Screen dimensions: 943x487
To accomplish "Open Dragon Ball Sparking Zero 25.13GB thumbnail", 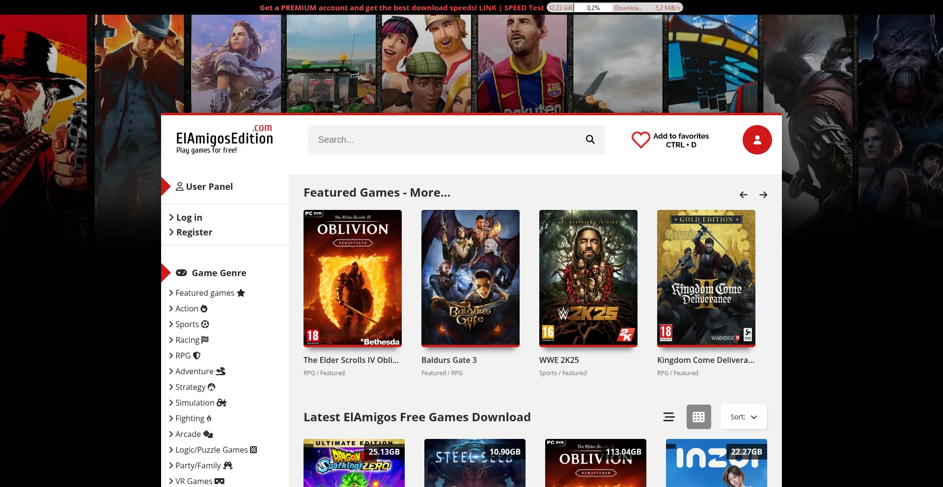I will coord(354,463).
